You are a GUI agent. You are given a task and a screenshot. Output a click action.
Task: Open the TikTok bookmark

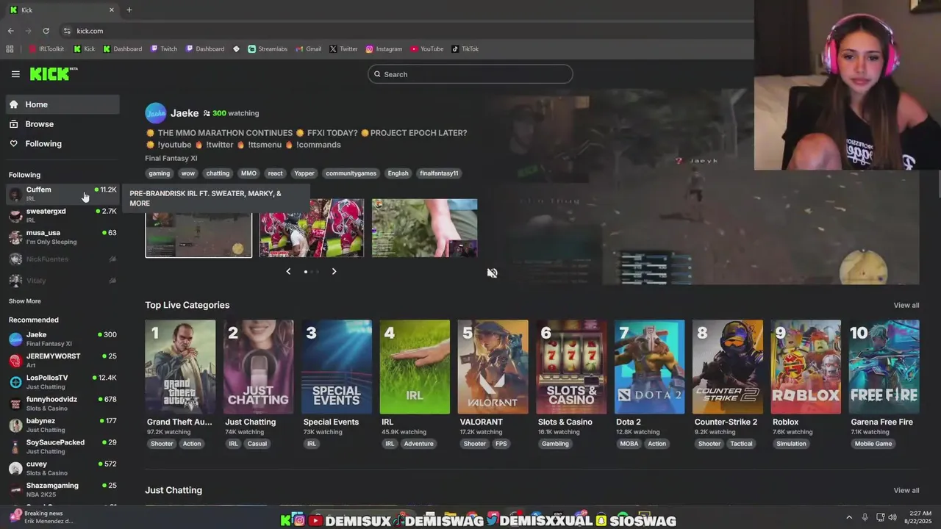pos(465,49)
